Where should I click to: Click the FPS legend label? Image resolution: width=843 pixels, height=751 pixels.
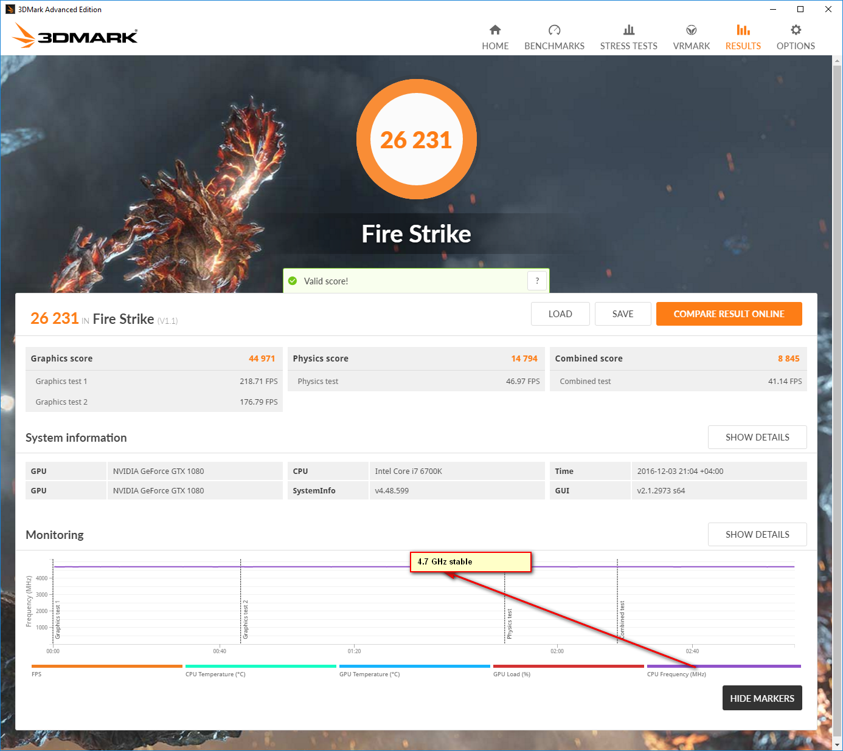(36, 674)
